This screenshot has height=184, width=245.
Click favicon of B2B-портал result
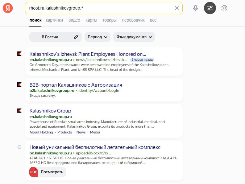pos(19,84)
